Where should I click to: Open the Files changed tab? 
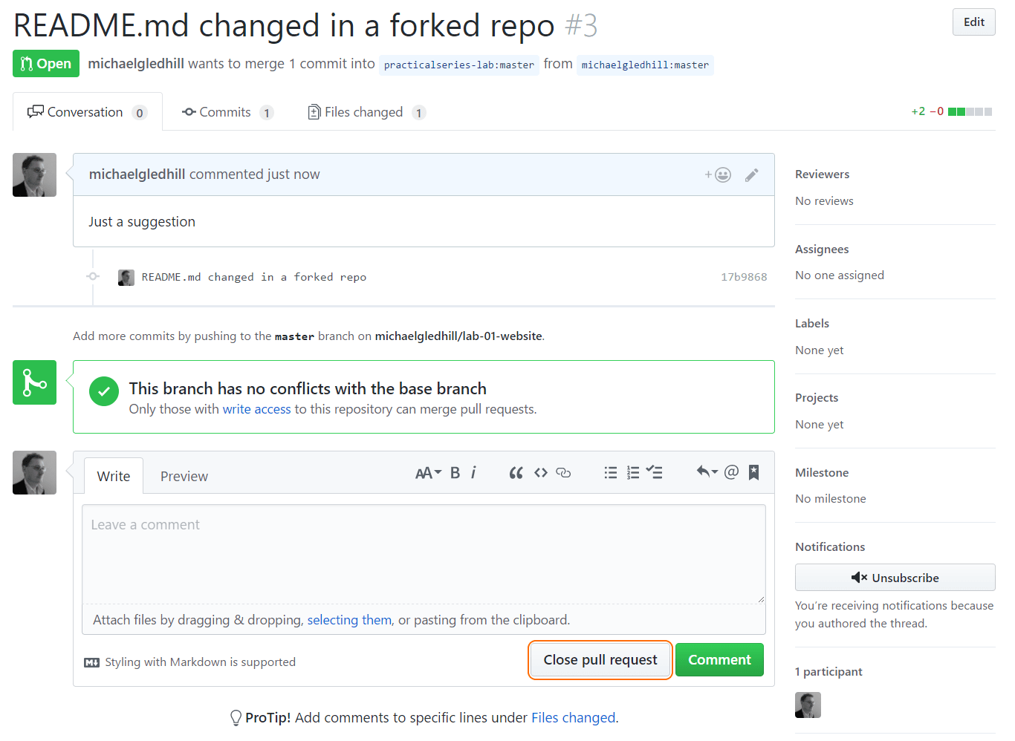[x=366, y=112]
